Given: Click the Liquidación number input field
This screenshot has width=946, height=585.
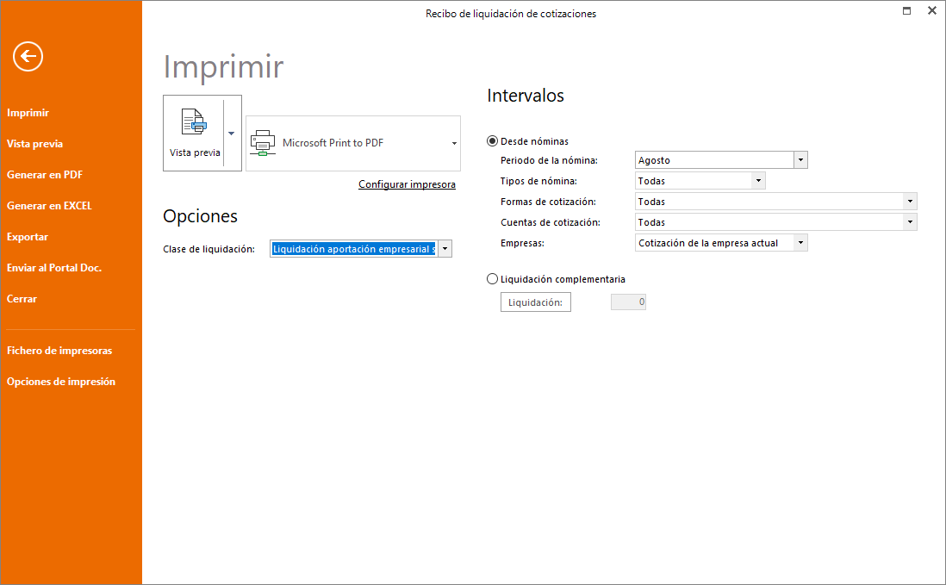Looking at the screenshot, I should tap(628, 302).
